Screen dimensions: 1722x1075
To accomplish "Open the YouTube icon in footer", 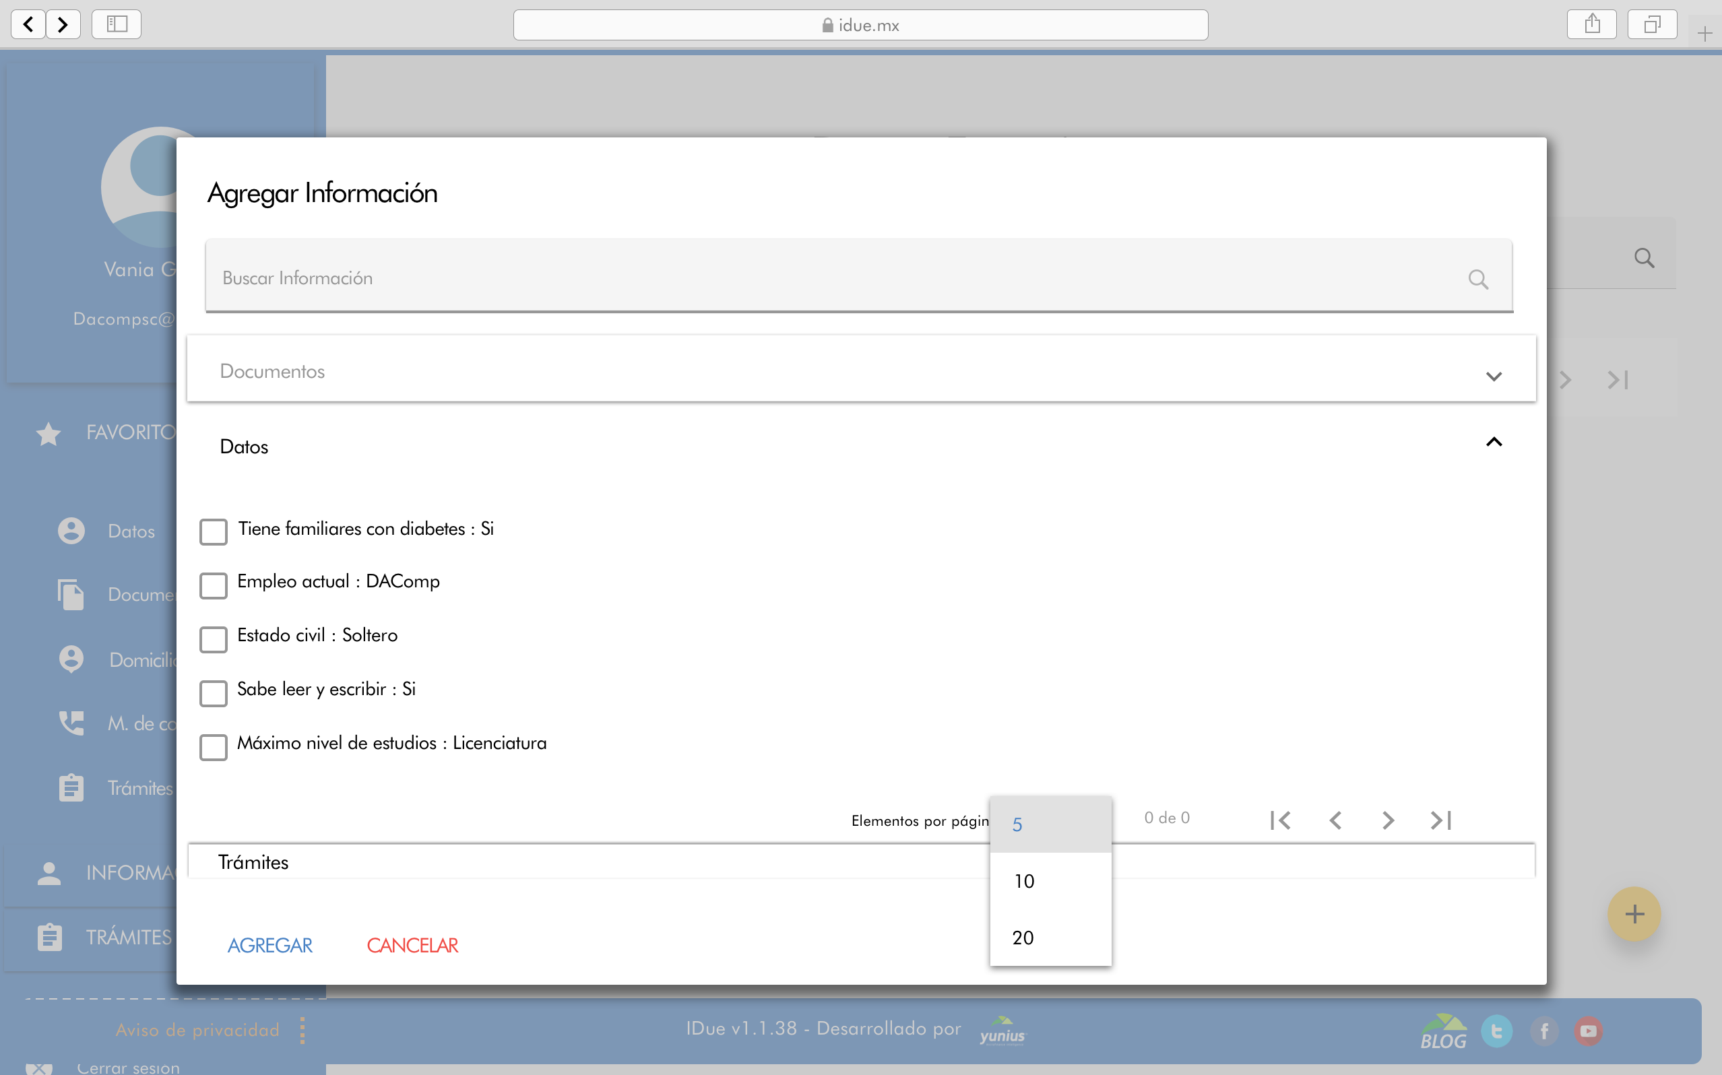I will (1588, 1031).
